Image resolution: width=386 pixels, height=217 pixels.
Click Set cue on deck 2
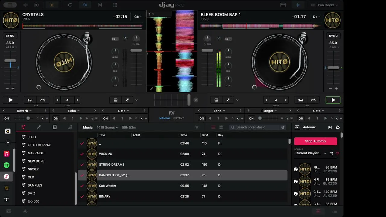tap(301, 100)
